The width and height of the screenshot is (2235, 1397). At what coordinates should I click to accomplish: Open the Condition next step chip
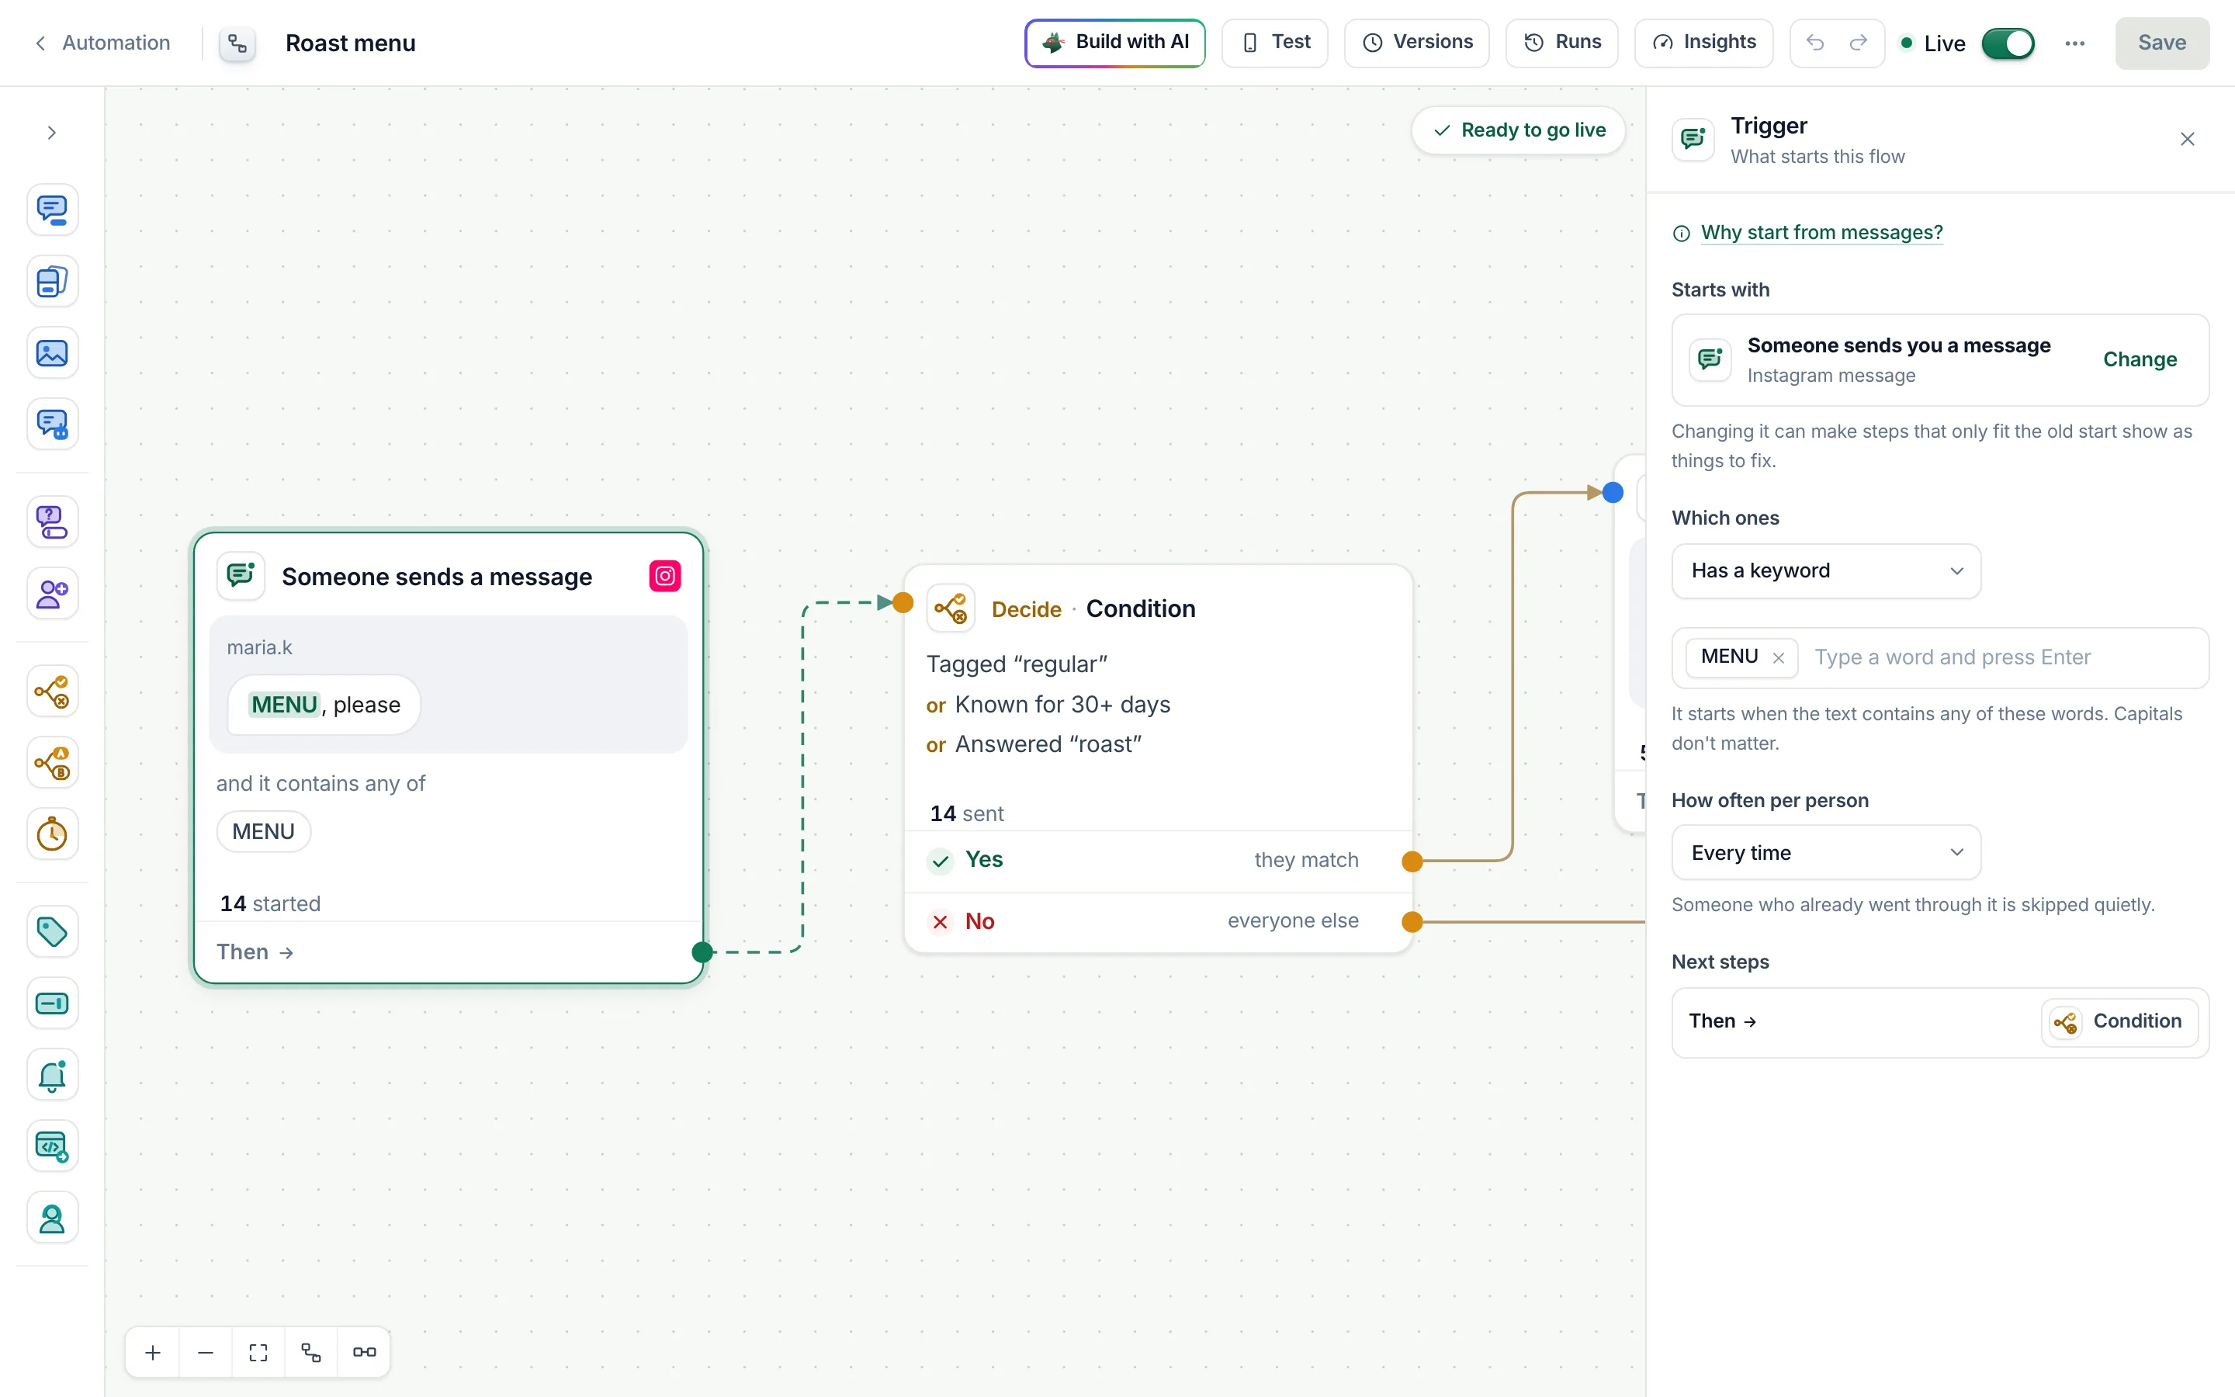click(2119, 1022)
